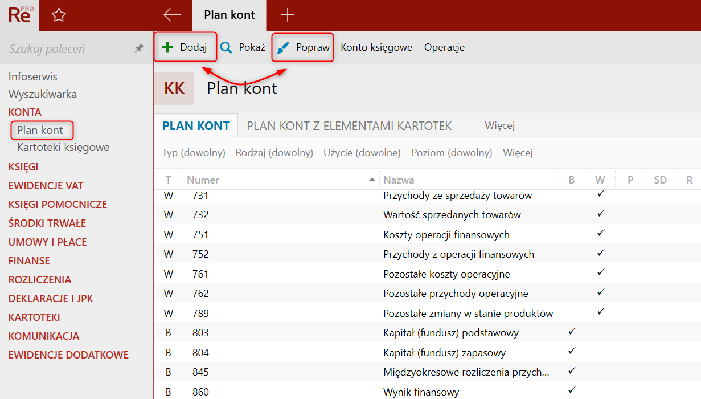Click the W column header
The width and height of the screenshot is (701, 399).
pyautogui.click(x=600, y=180)
